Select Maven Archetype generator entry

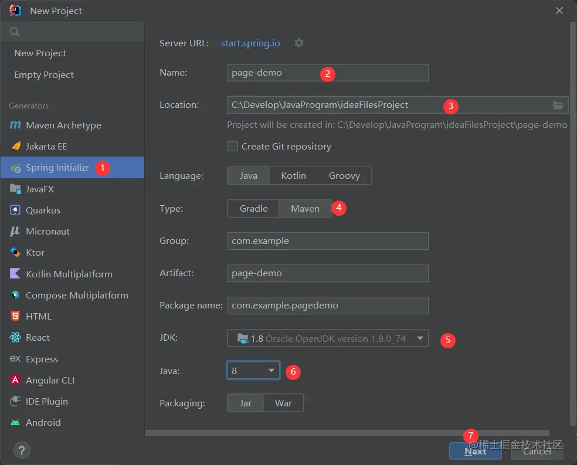72,125
